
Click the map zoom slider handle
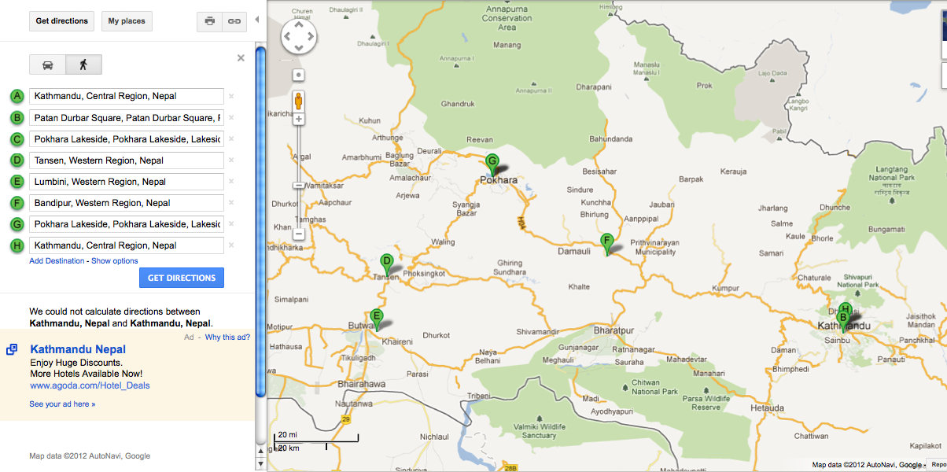click(x=299, y=185)
